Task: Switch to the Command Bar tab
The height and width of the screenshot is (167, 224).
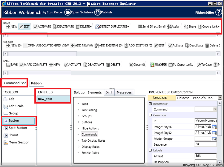Action: click(15, 83)
